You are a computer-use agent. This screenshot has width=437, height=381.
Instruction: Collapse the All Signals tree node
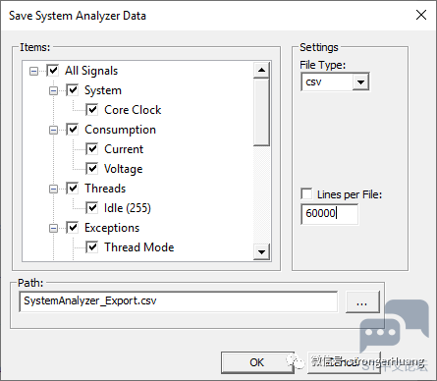[33, 71]
